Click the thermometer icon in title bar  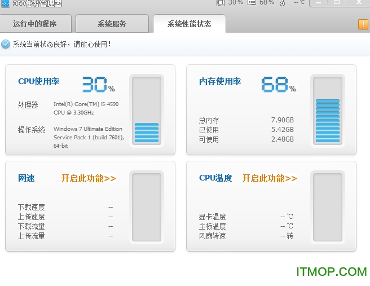pos(282,3)
